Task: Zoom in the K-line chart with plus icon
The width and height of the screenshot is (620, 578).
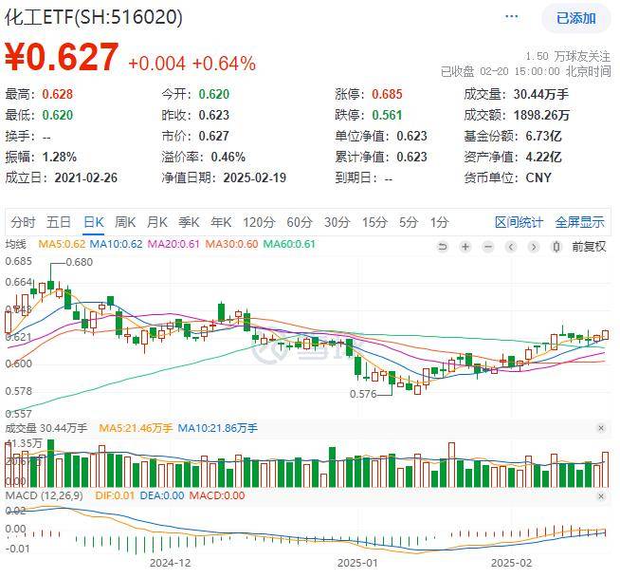Action: click(x=465, y=247)
